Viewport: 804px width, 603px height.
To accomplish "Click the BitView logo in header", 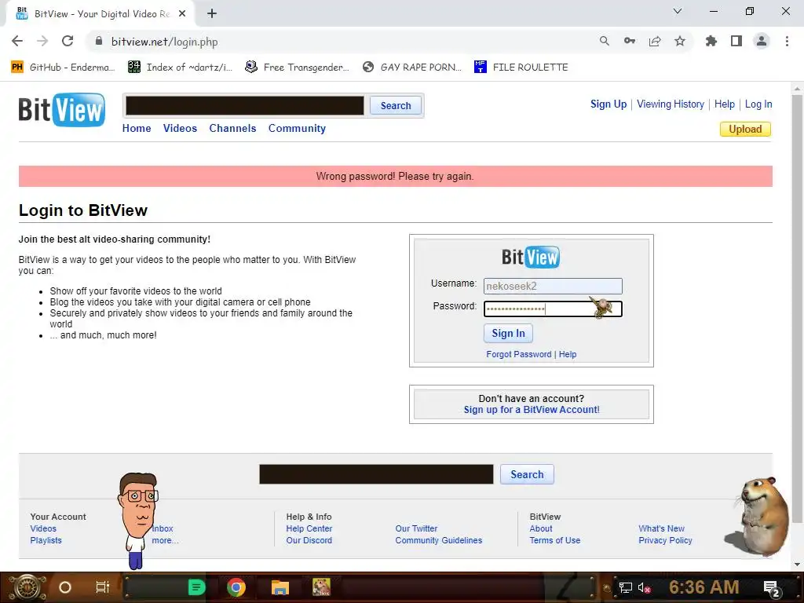I will point(61,109).
